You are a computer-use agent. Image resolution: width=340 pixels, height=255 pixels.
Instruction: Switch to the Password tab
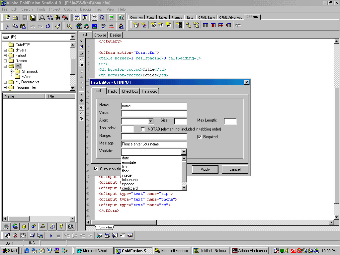coord(149,91)
